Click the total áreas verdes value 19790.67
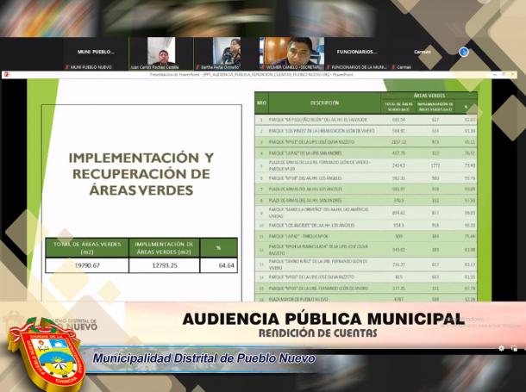This screenshot has height=392, width=526. click(87, 266)
